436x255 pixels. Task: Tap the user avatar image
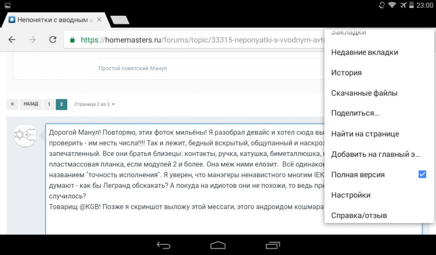pyautogui.click(x=25, y=135)
